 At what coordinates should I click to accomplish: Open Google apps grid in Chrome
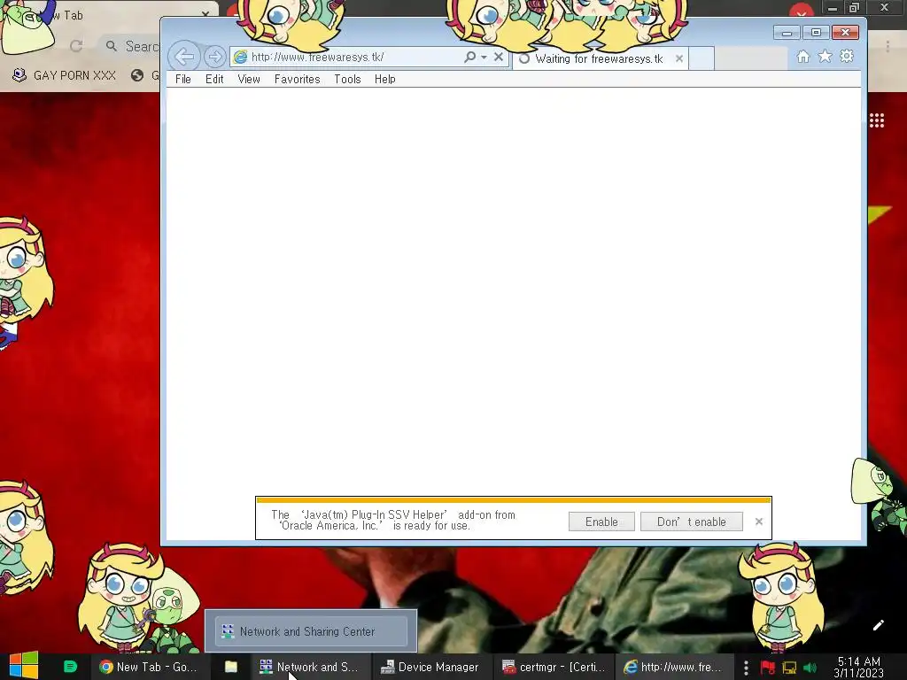tap(877, 120)
